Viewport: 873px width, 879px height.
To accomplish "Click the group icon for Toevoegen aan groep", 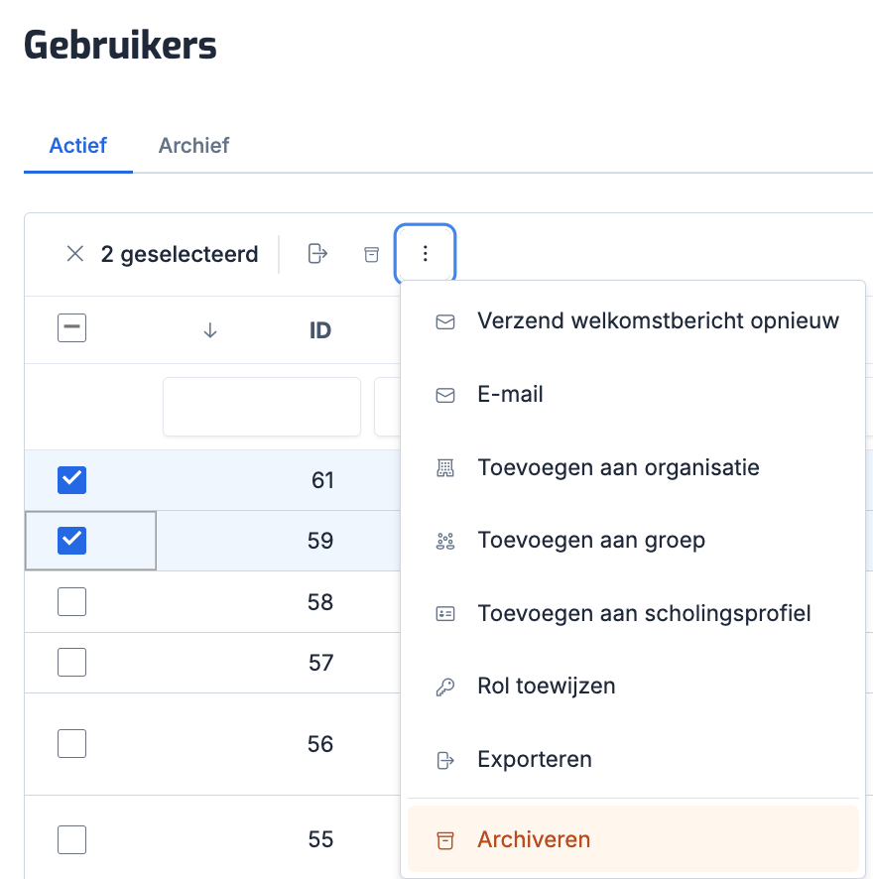I will 445,541.
